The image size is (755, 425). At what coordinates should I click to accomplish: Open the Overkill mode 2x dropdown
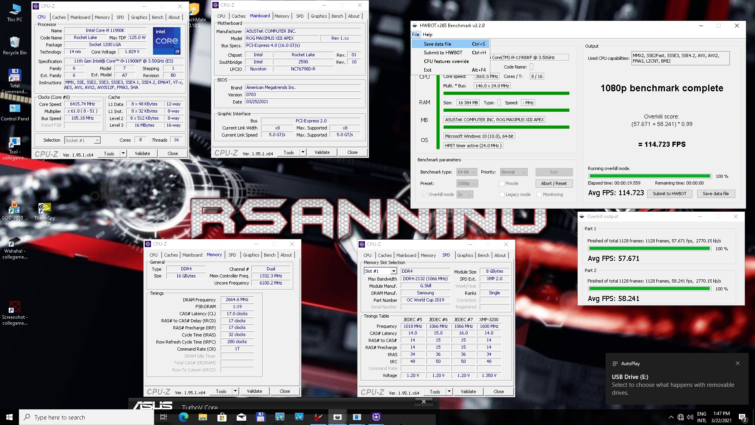pos(465,194)
